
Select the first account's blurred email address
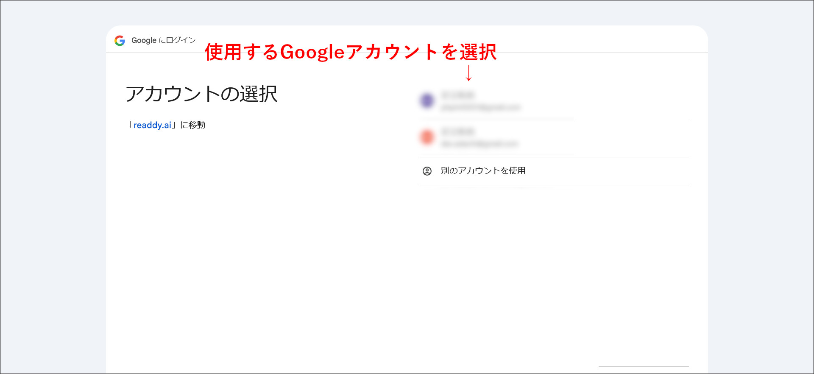(x=480, y=107)
